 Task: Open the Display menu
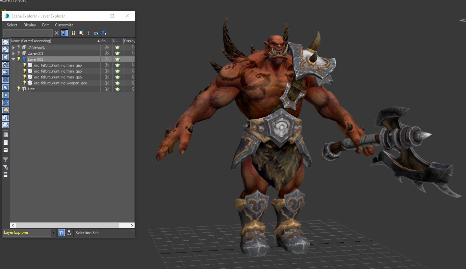click(x=30, y=25)
